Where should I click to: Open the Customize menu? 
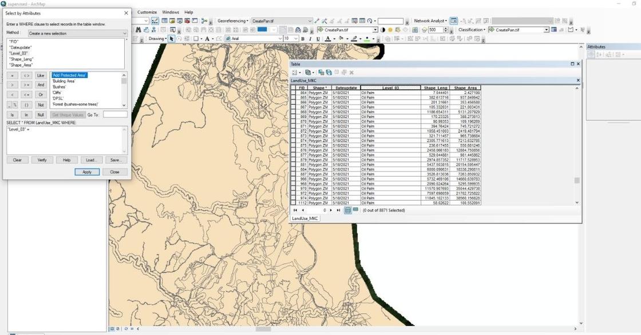147,12
